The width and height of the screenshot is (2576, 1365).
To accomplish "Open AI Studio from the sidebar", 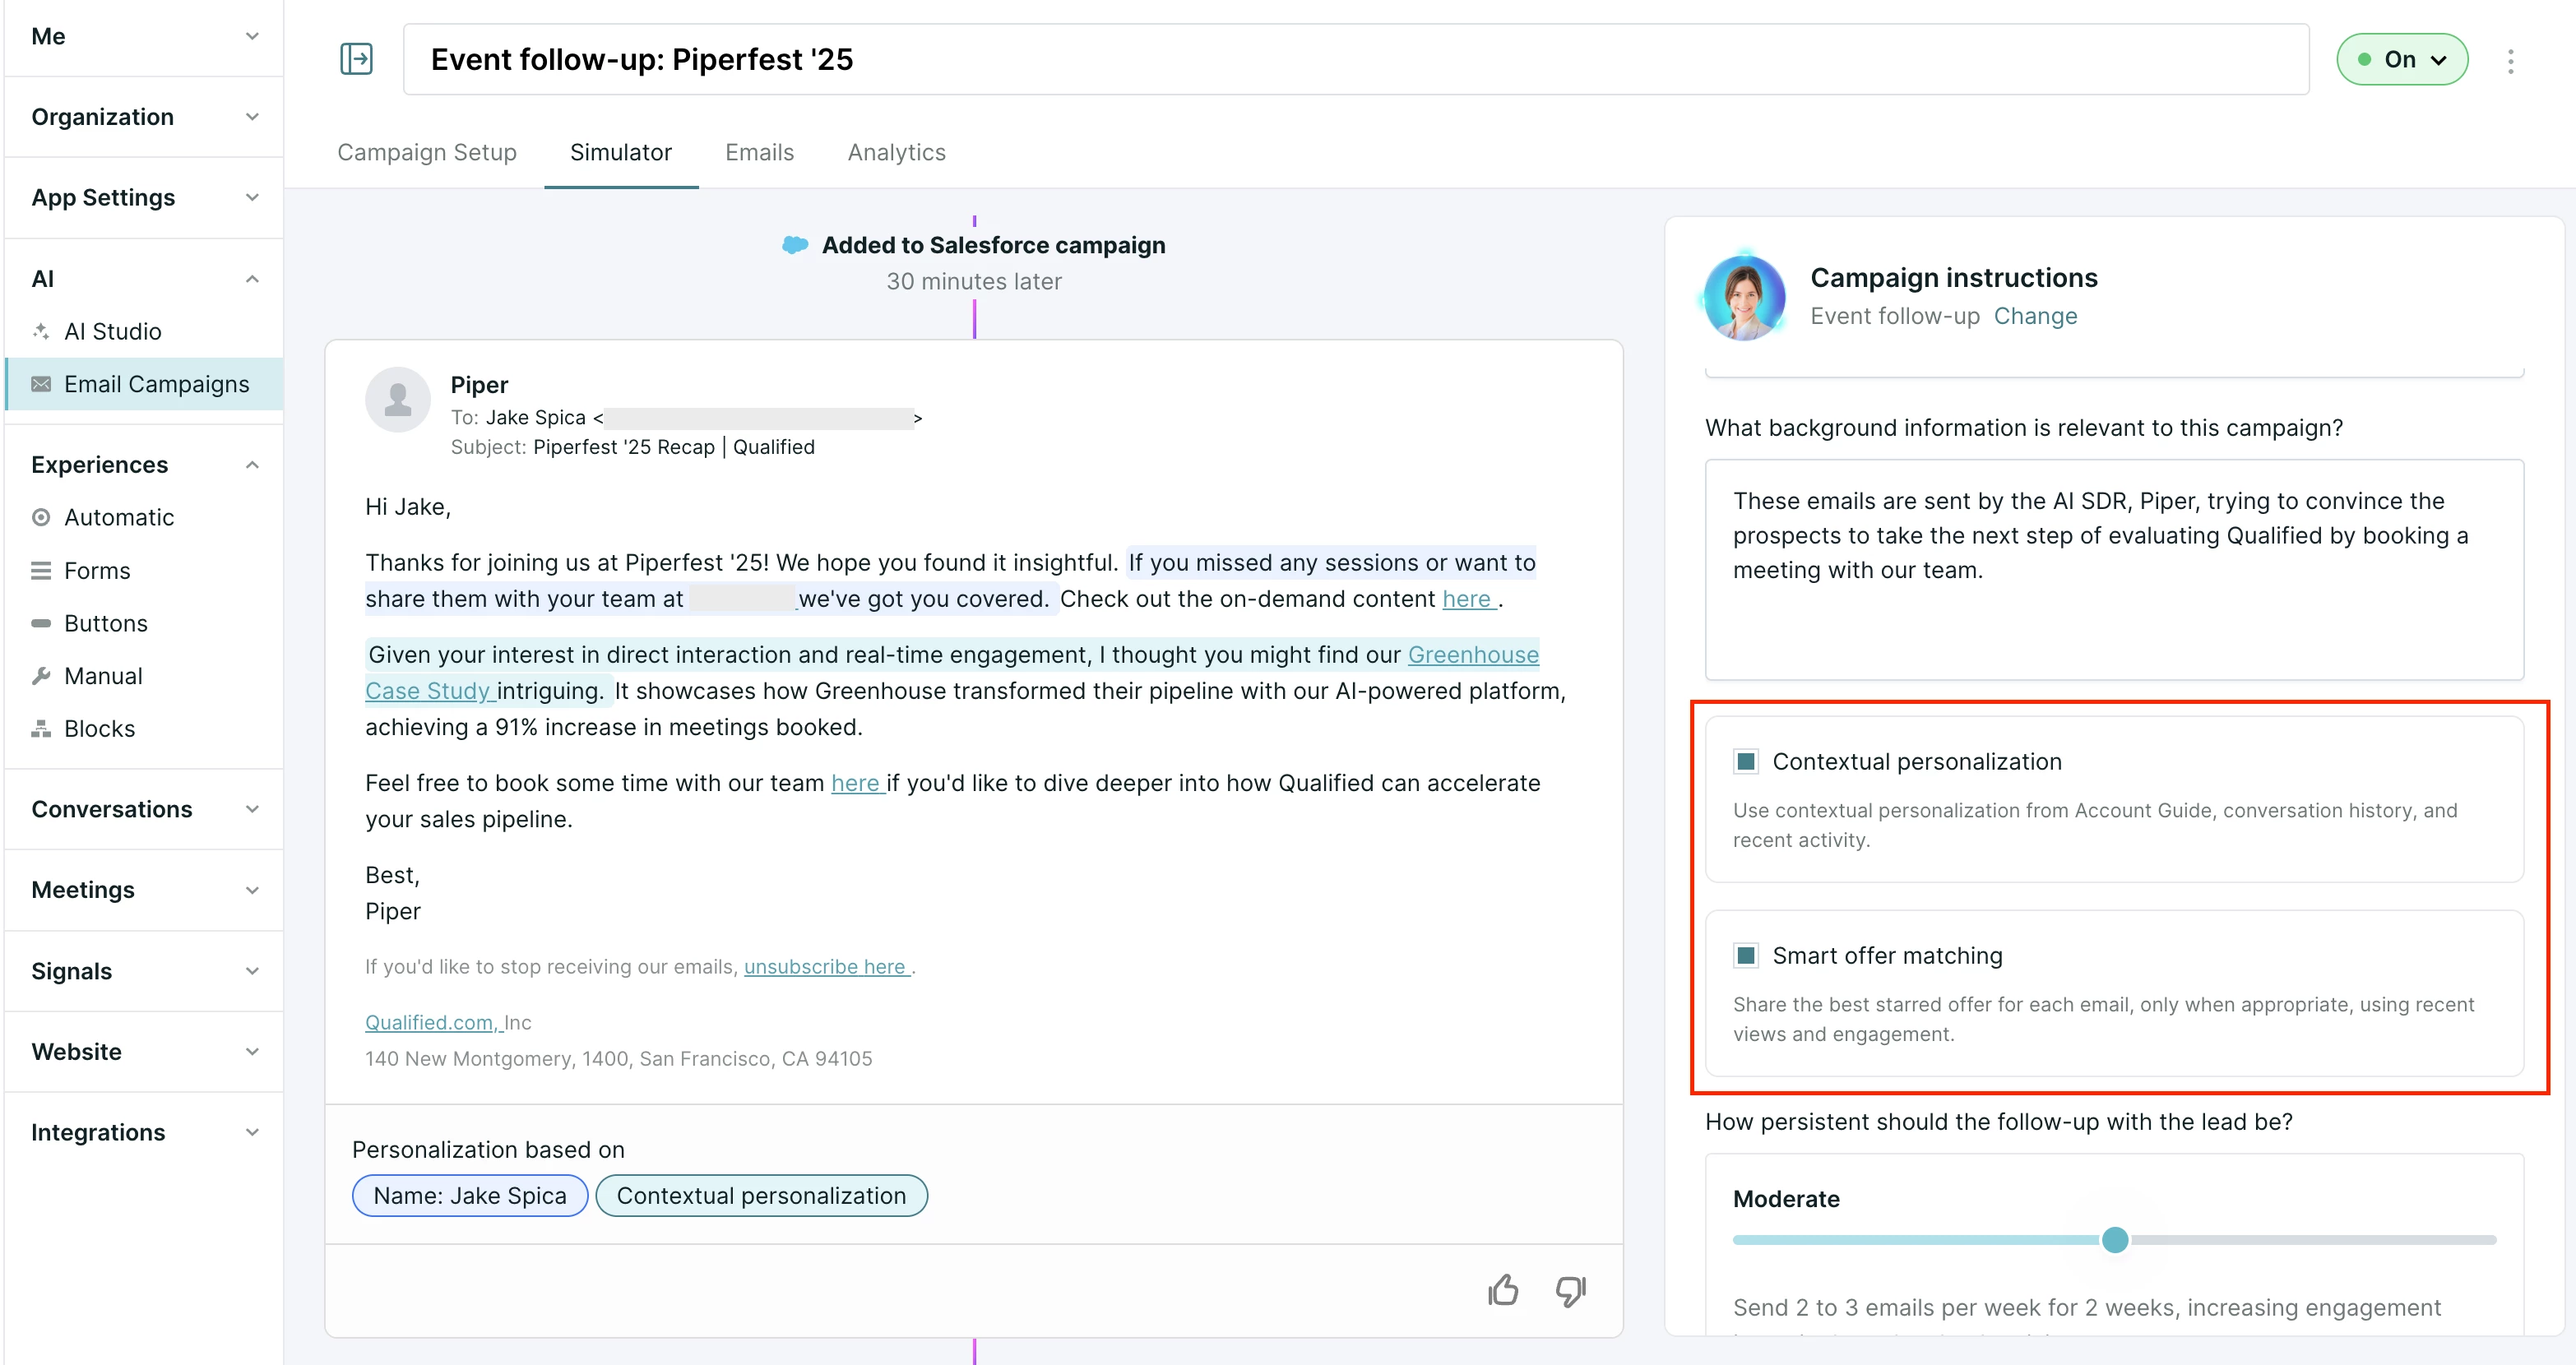I will click(112, 331).
